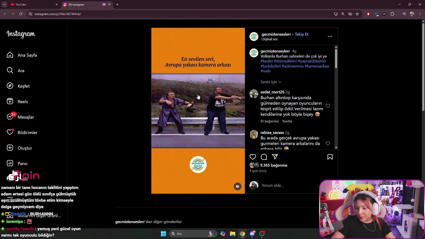Like the post with heart icon

(x=253, y=157)
